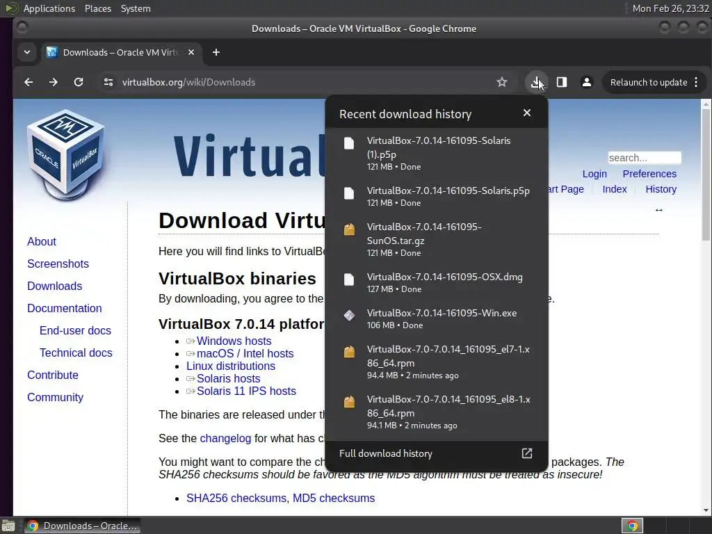Toggle the downloads toolbar icon
The height and width of the screenshot is (534, 712).
click(536, 82)
